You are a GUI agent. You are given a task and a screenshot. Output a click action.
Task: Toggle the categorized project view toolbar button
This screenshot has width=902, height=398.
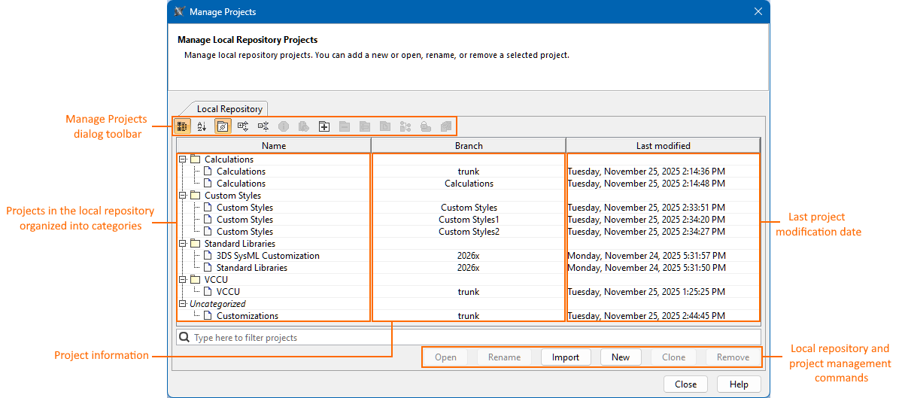click(x=182, y=126)
